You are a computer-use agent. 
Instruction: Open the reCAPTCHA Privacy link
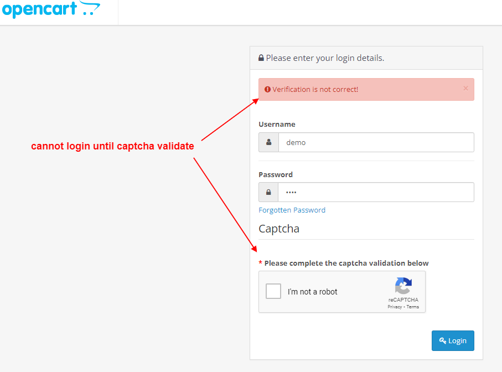(395, 307)
